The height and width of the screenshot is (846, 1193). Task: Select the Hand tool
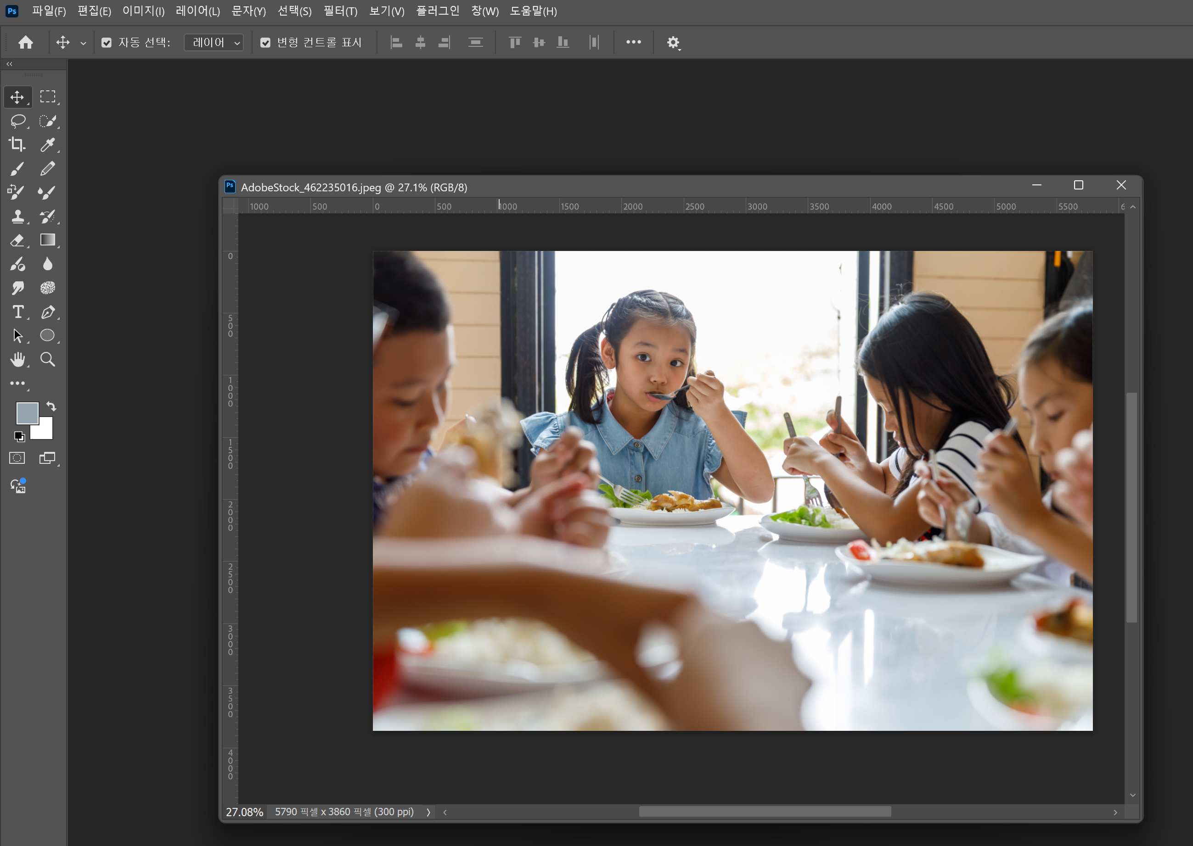[18, 359]
